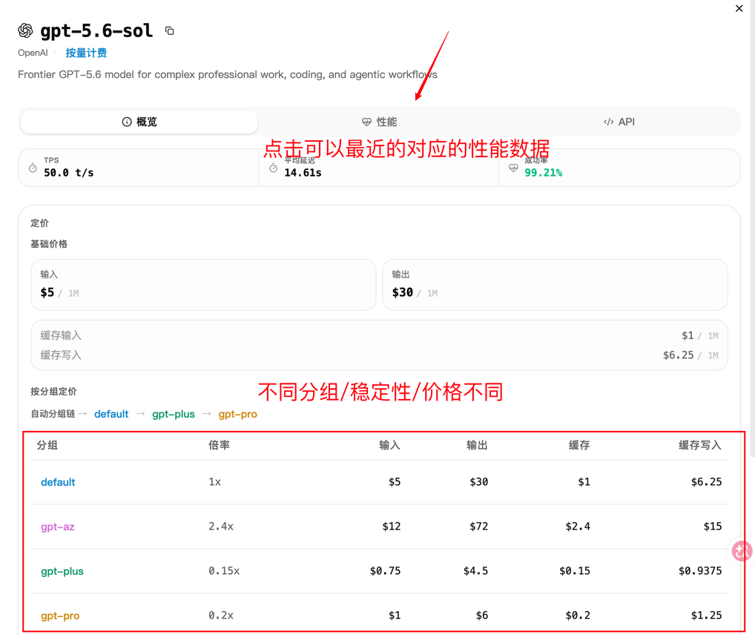
Task: Click the 缓存 column header
Action: pyautogui.click(x=578, y=445)
